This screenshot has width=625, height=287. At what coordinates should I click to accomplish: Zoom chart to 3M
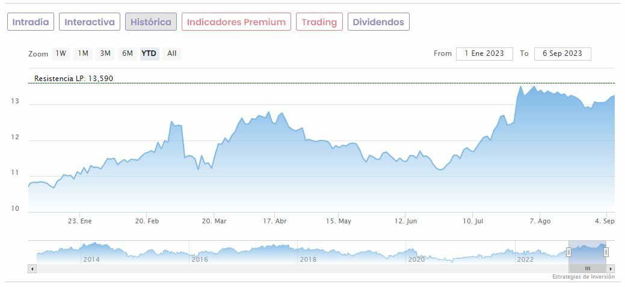(x=105, y=53)
